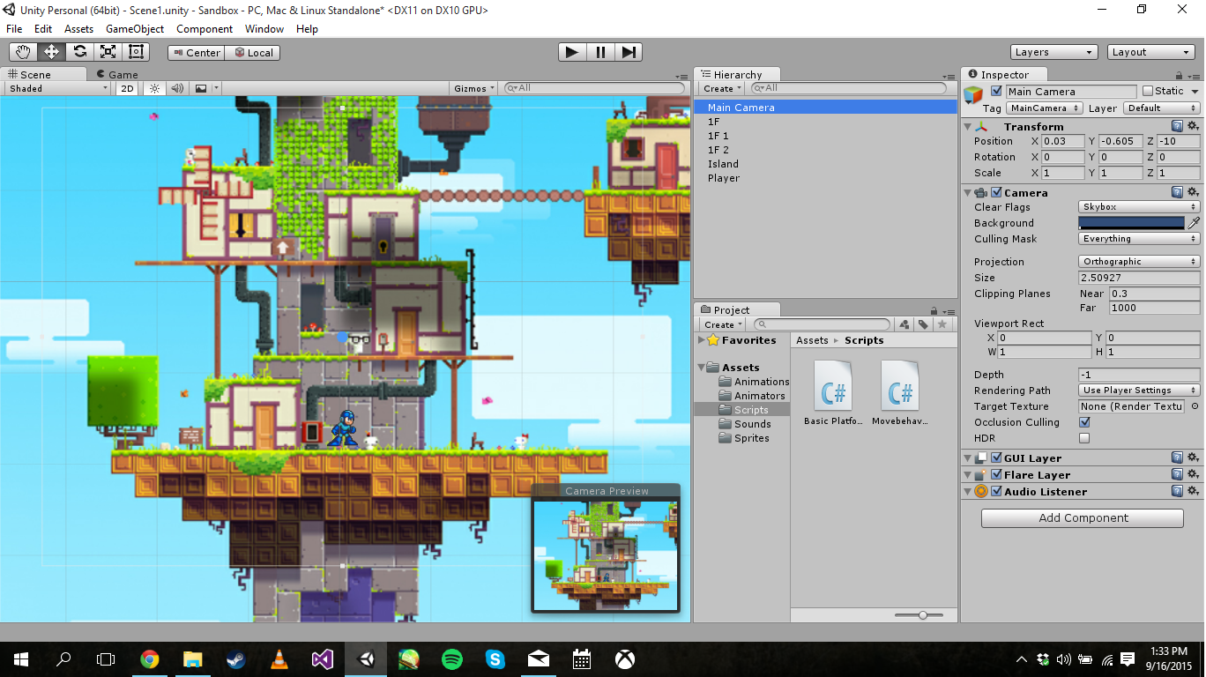
Task: Toggle pivot Center button
Action: [197, 52]
